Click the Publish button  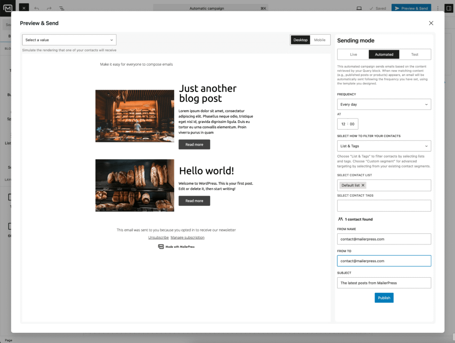383,297
